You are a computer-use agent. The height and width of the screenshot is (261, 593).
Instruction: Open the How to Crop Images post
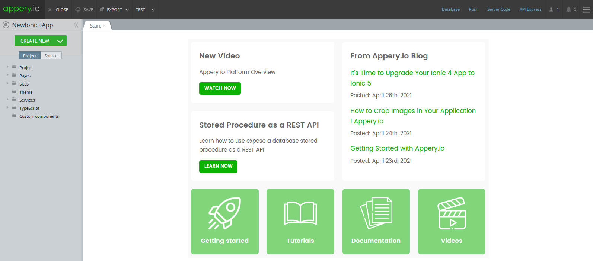pyautogui.click(x=413, y=116)
